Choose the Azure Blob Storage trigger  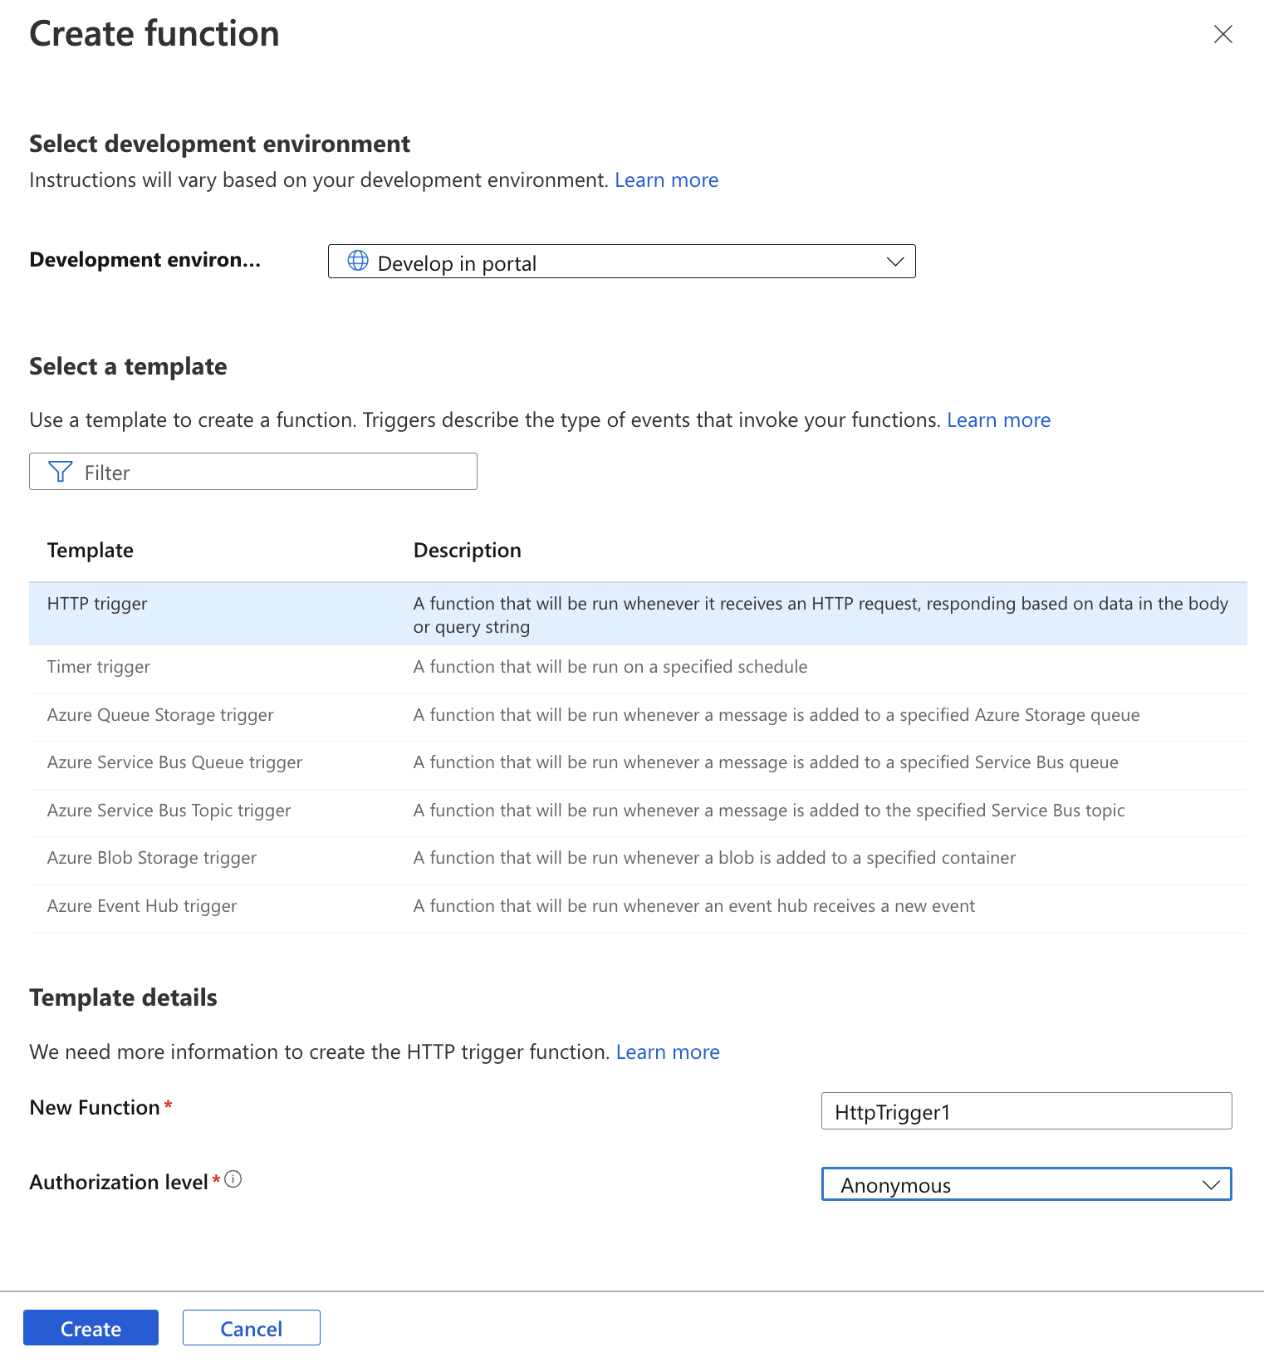click(638, 859)
